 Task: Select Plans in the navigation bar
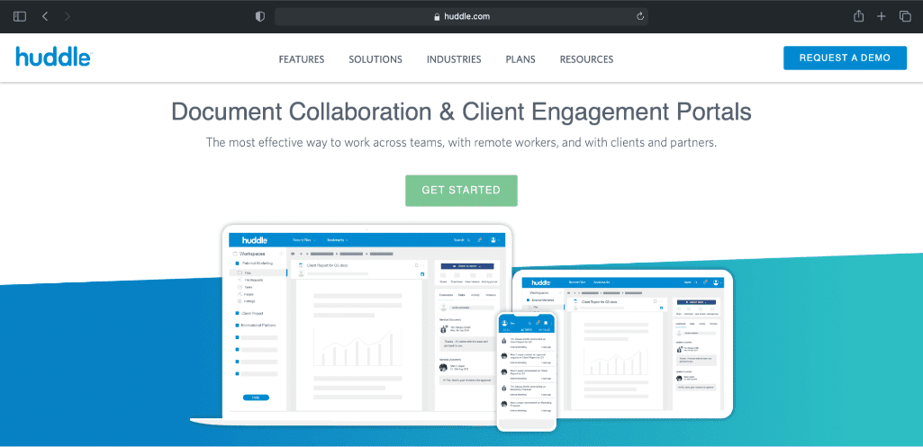click(520, 59)
